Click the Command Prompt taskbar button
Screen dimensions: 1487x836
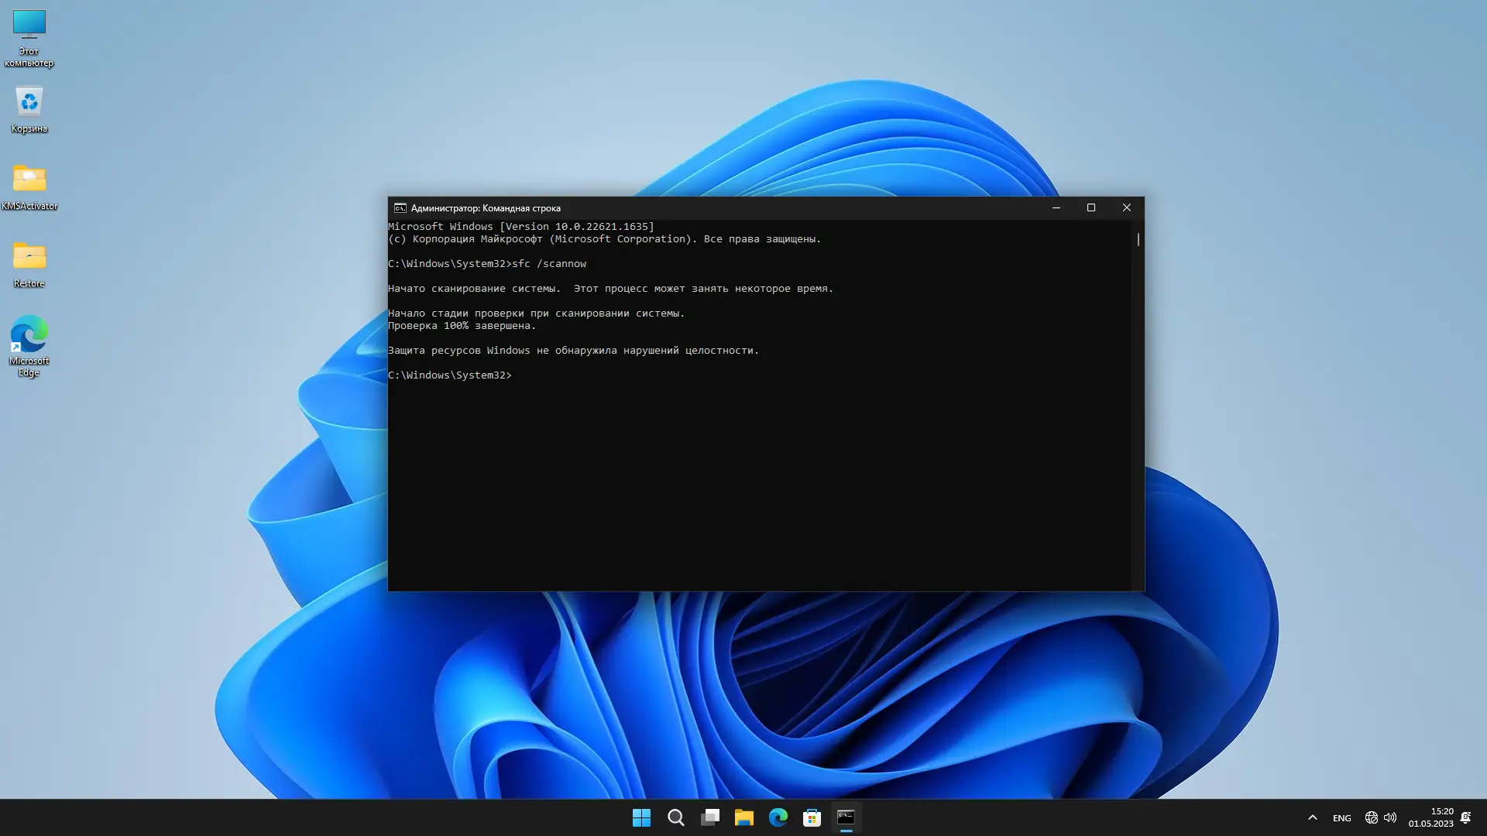pyautogui.click(x=846, y=817)
